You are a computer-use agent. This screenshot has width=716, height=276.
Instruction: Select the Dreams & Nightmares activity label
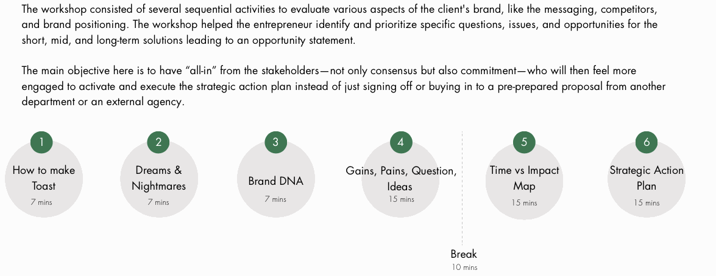coord(158,178)
